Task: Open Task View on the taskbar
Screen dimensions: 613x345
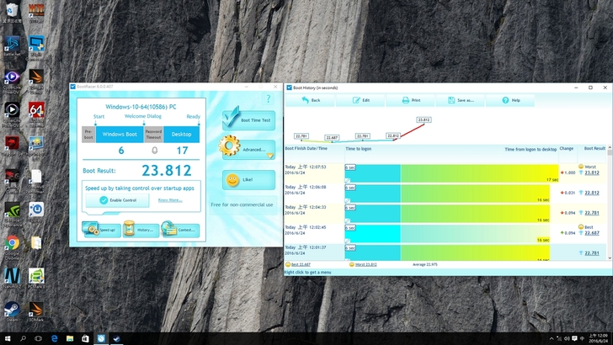Action: [39, 338]
